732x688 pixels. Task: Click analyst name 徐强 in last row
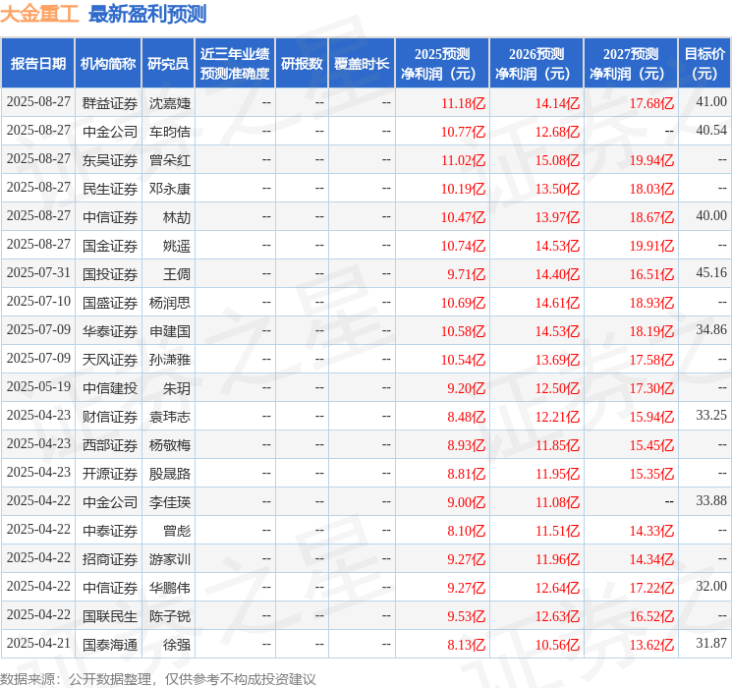pyautogui.click(x=177, y=644)
